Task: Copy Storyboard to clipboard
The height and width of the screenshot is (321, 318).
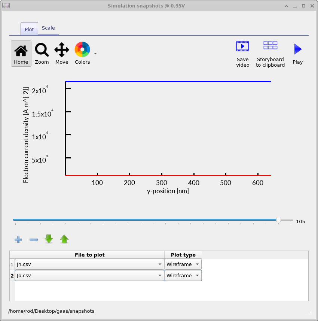Action: click(270, 53)
